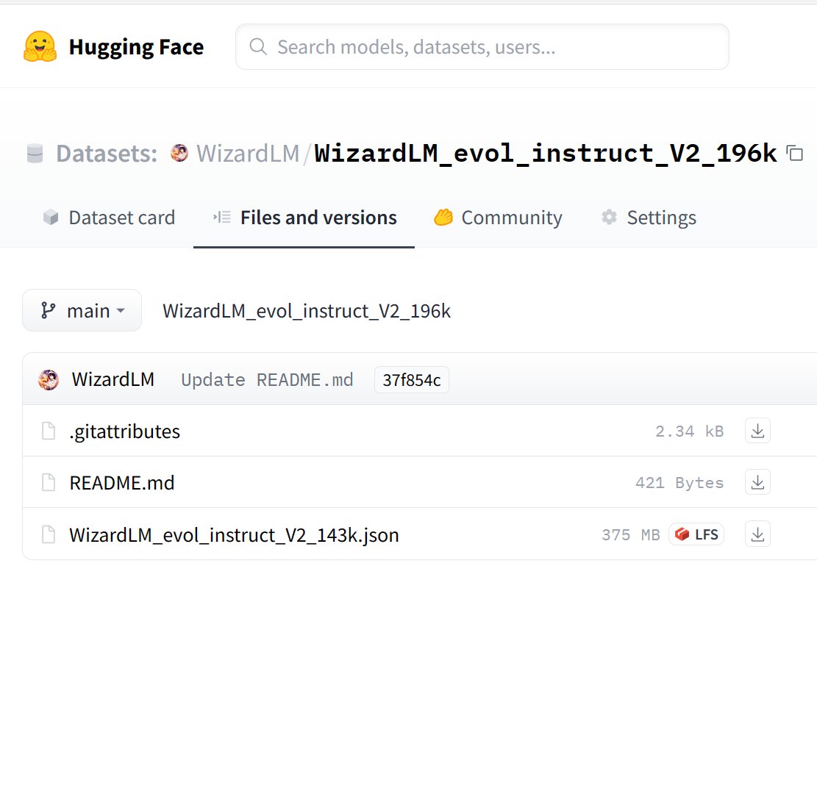Open the README.md file
The image size is (817, 788).
click(122, 483)
